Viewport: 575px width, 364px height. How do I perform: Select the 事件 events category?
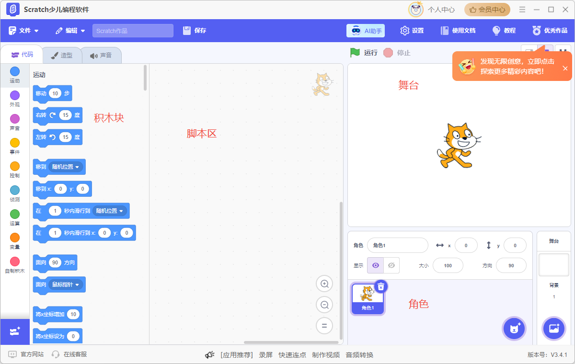coord(15,147)
